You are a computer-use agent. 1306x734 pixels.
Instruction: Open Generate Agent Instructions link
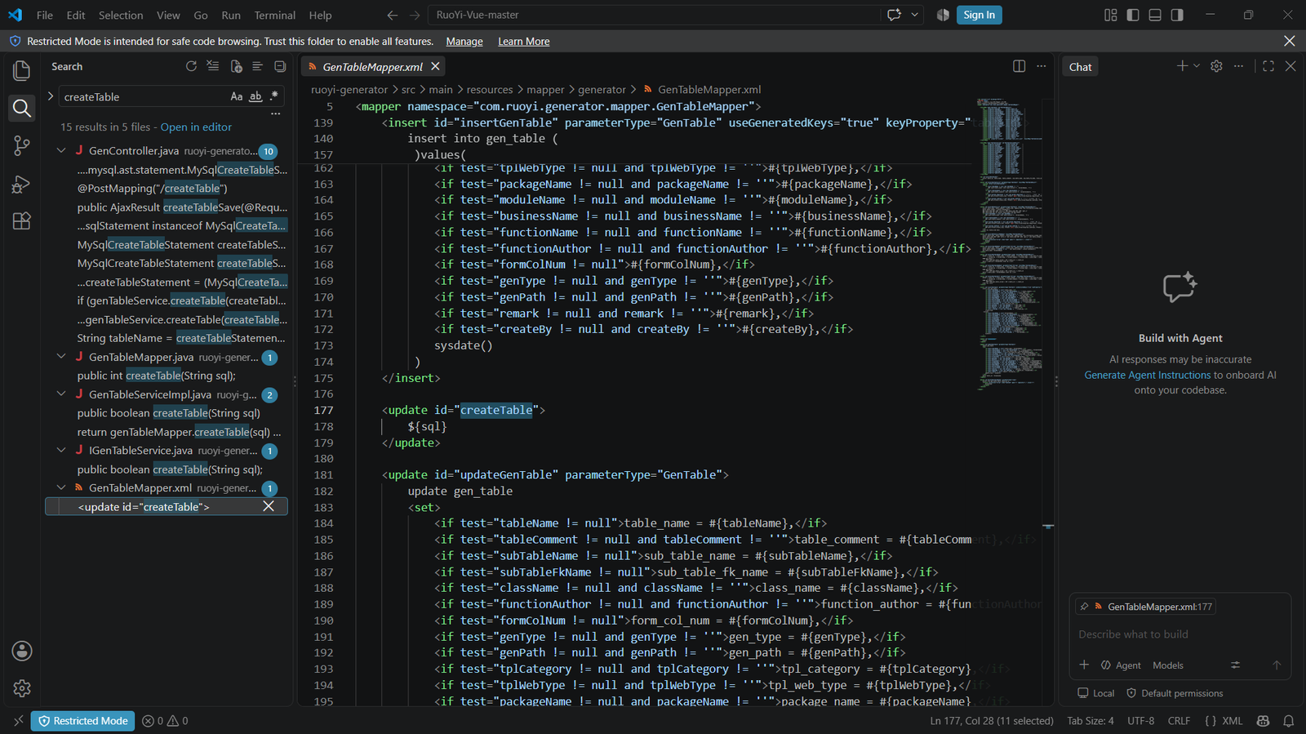pos(1147,375)
